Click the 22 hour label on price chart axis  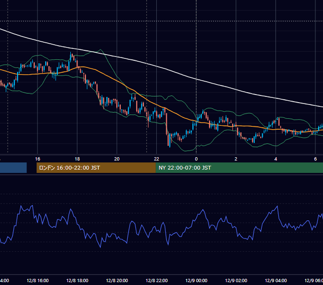pos(157,159)
